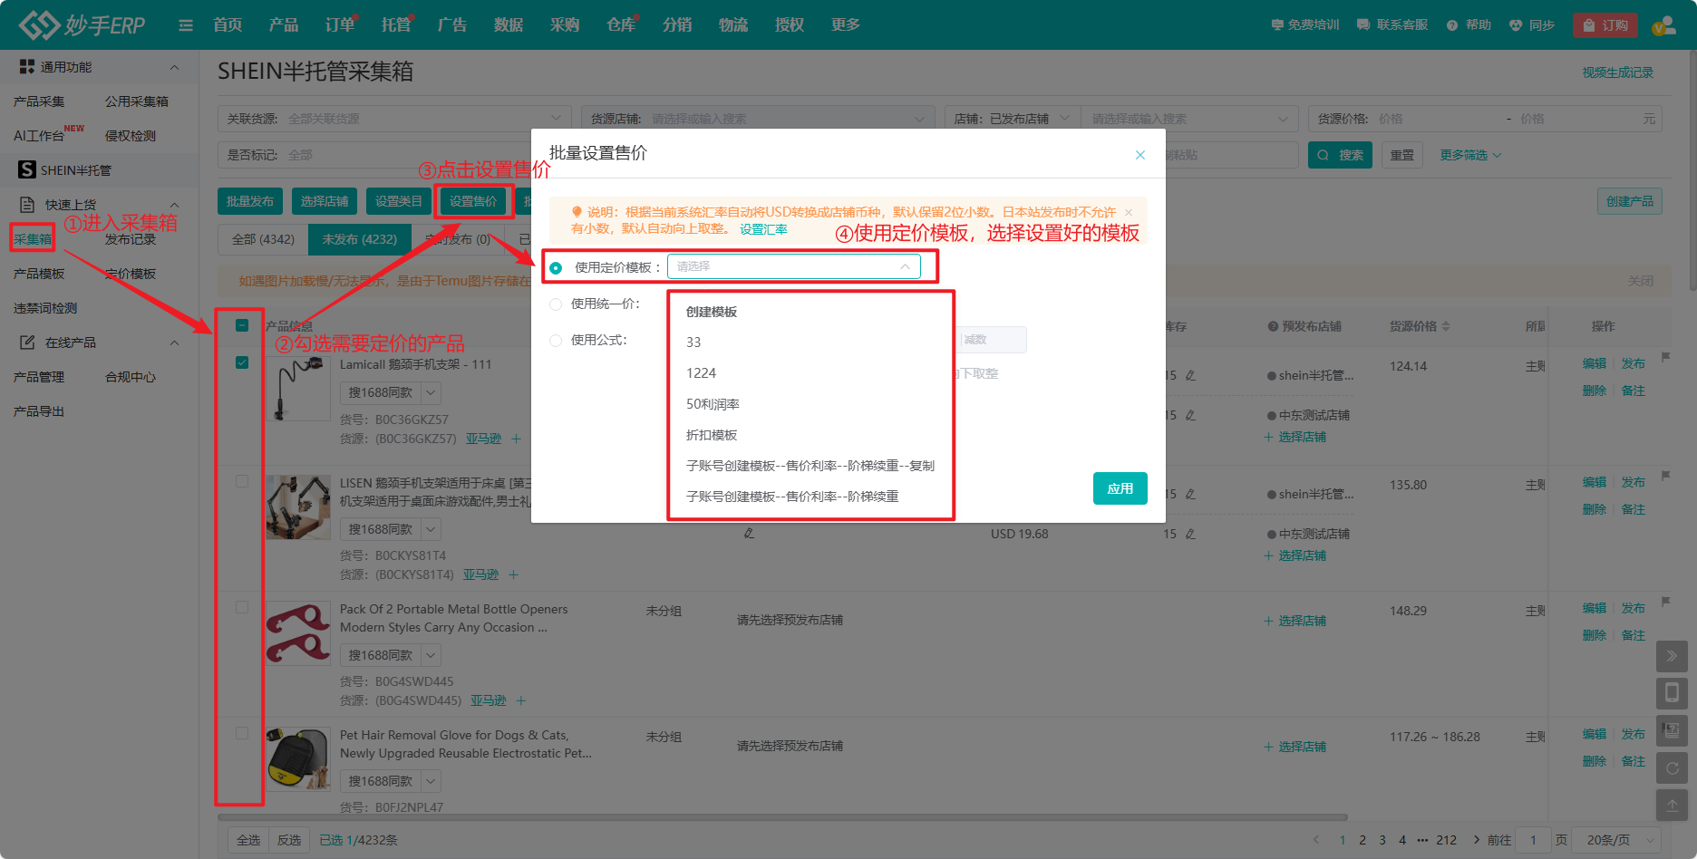Dismiss the orange 说明 notice in dialog
This screenshot has height=859, width=1697.
click(x=1129, y=212)
